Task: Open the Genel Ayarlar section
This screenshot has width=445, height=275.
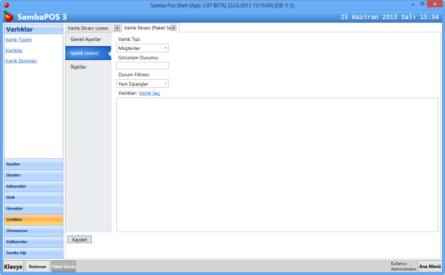Action: pyautogui.click(x=86, y=39)
